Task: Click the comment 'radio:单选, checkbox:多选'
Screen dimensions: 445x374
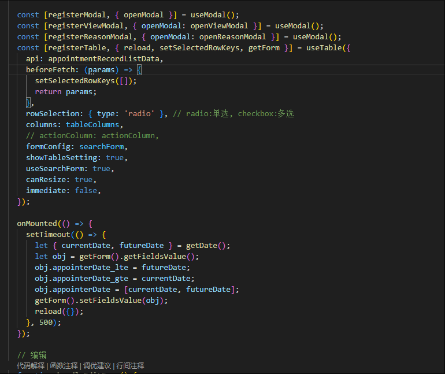Action: [240, 114]
